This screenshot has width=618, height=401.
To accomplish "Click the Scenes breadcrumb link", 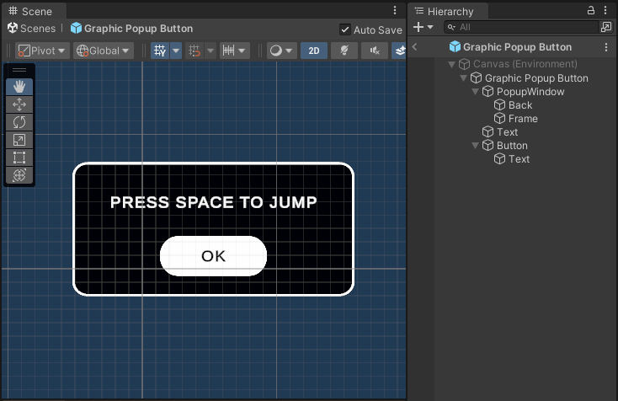I will coord(32,29).
